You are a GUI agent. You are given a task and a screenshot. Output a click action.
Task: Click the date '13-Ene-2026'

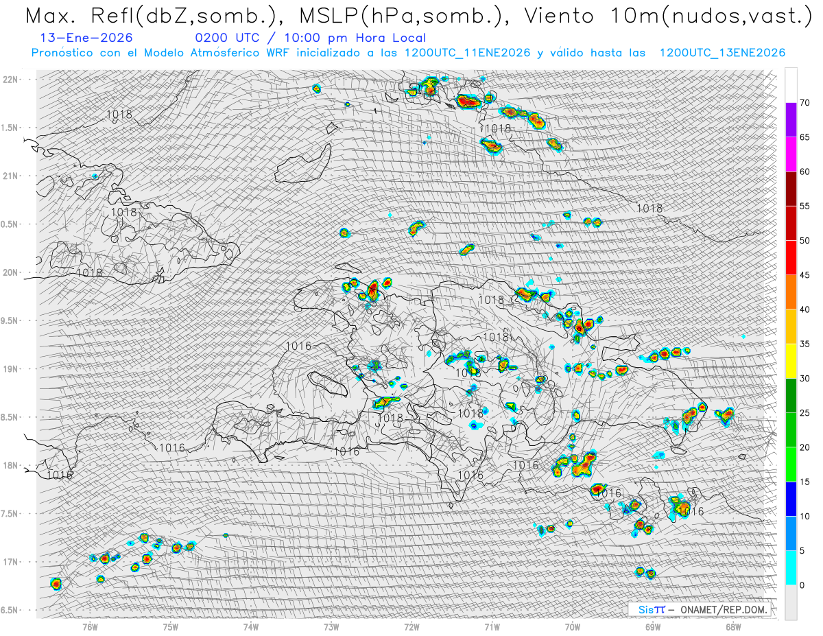[86, 38]
